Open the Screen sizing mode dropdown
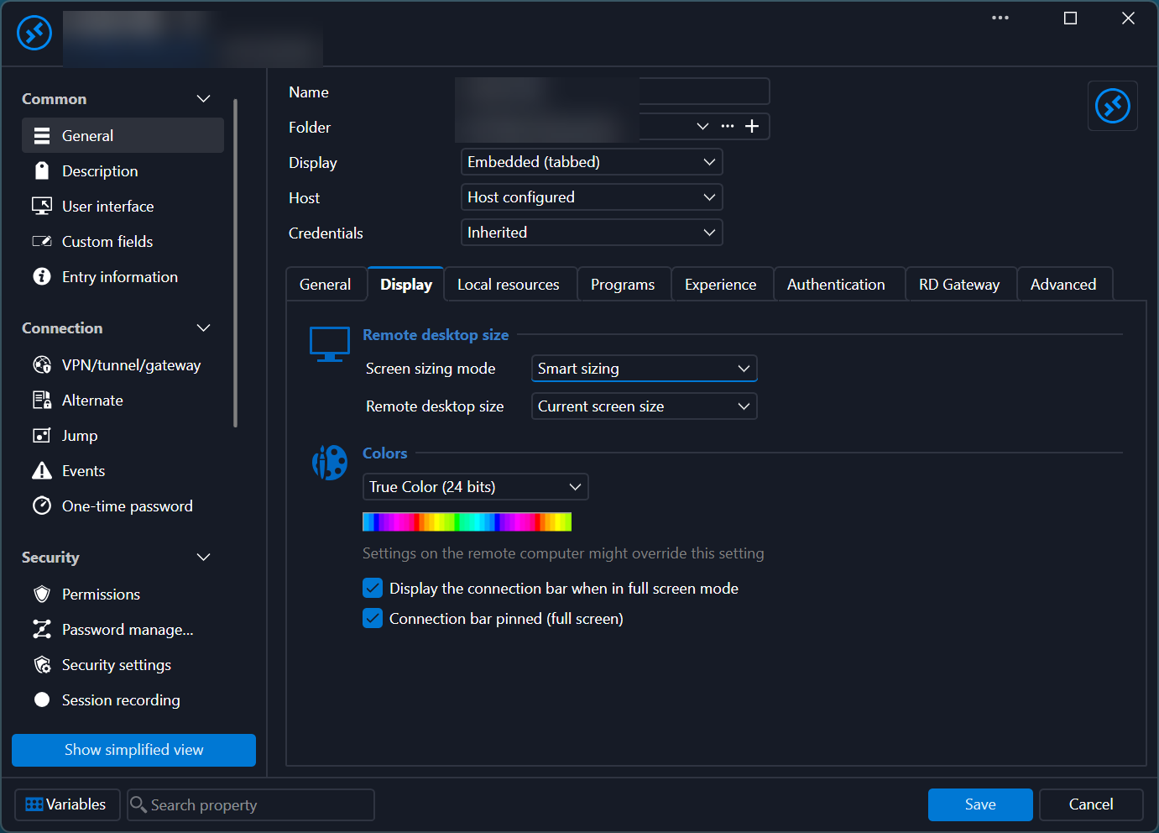Image resolution: width=1159 pixels, height=833 pixels. pos(645,369)
